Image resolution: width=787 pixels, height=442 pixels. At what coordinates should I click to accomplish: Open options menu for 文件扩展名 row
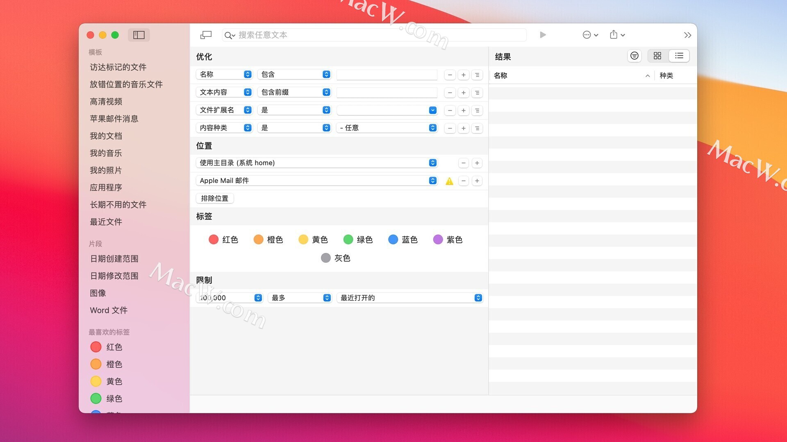coord(477,110)
